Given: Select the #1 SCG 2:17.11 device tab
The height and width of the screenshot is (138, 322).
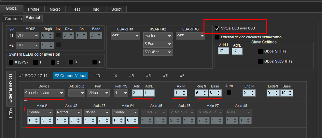Looking at the screenshot, I should pyautogui.click(x=33, y=76).
